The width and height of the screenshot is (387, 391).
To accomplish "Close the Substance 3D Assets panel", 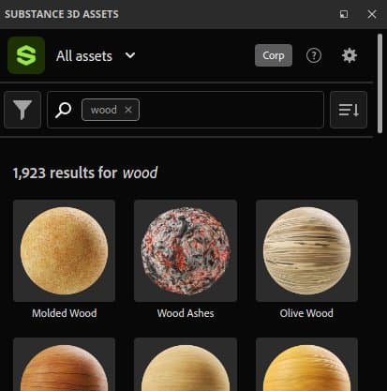I will 372,14.
